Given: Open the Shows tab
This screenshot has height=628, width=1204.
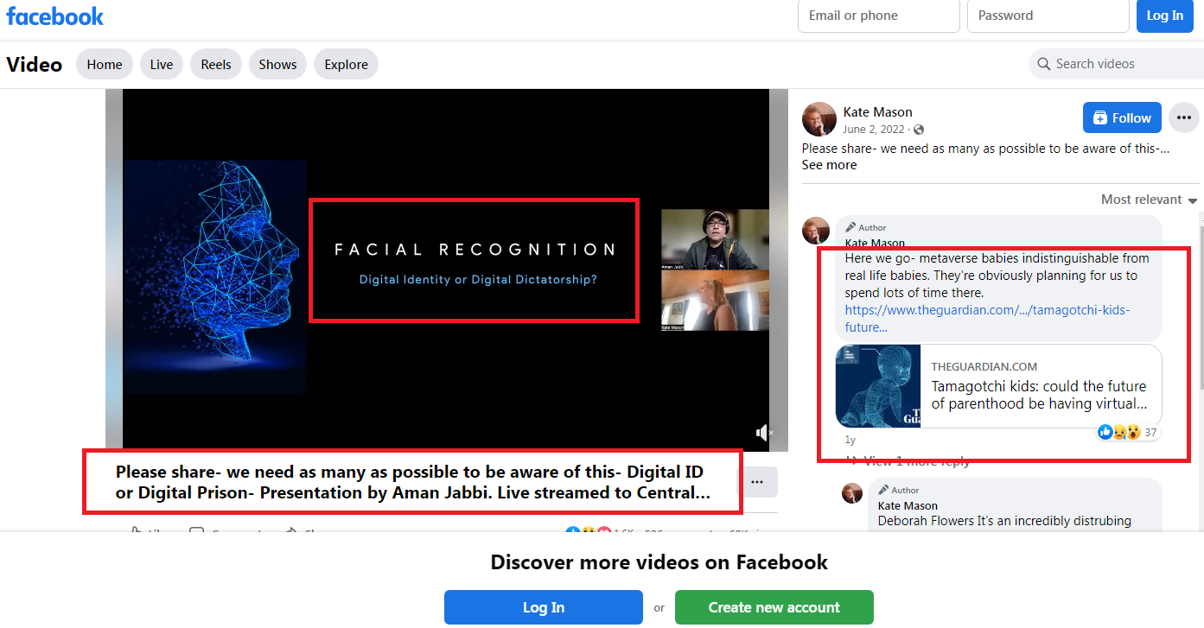Looking at the screenshot, I should (x=277, y=65).
